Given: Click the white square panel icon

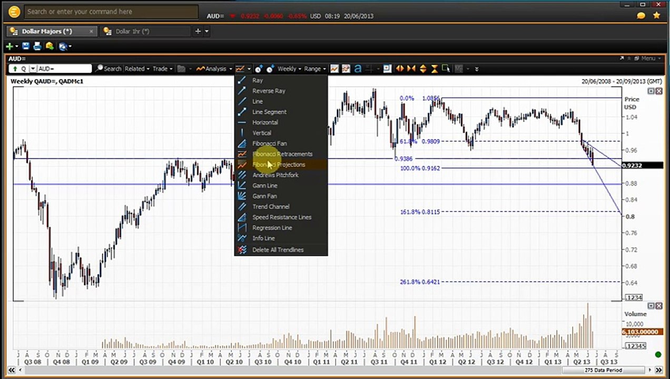Looking at the screenshot, I should pos(388,69).
